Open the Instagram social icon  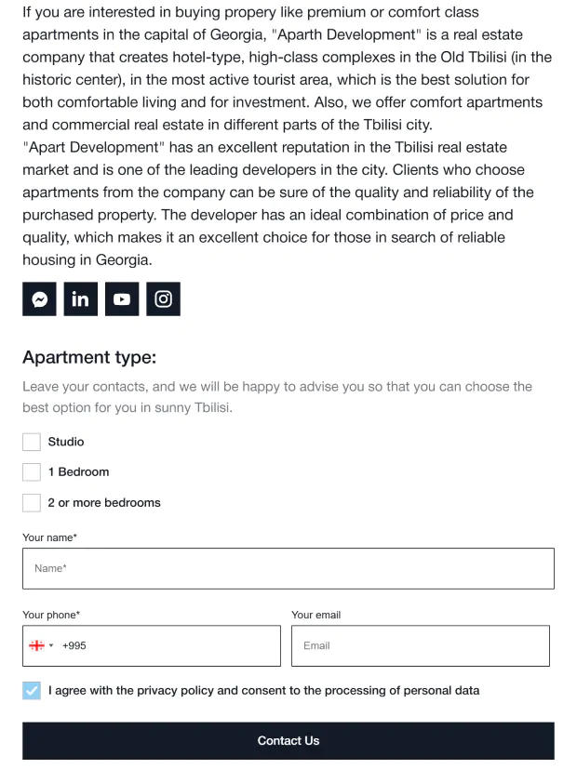click(x=164, y=298)
